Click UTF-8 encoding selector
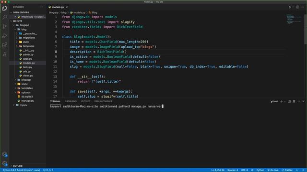This screenshot has width=307, height=172. pos(244,170)
